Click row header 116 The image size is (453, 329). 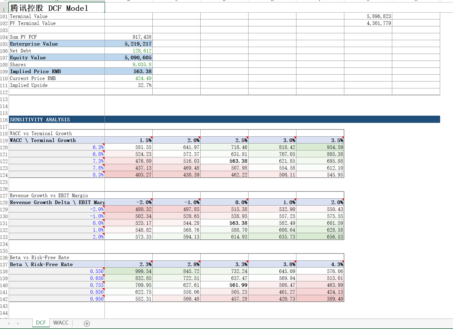pos(4,120)
